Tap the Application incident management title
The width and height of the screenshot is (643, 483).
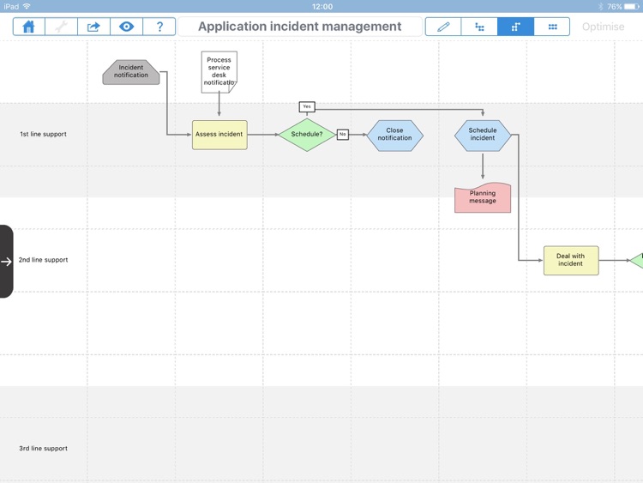[x=300, y=27]
